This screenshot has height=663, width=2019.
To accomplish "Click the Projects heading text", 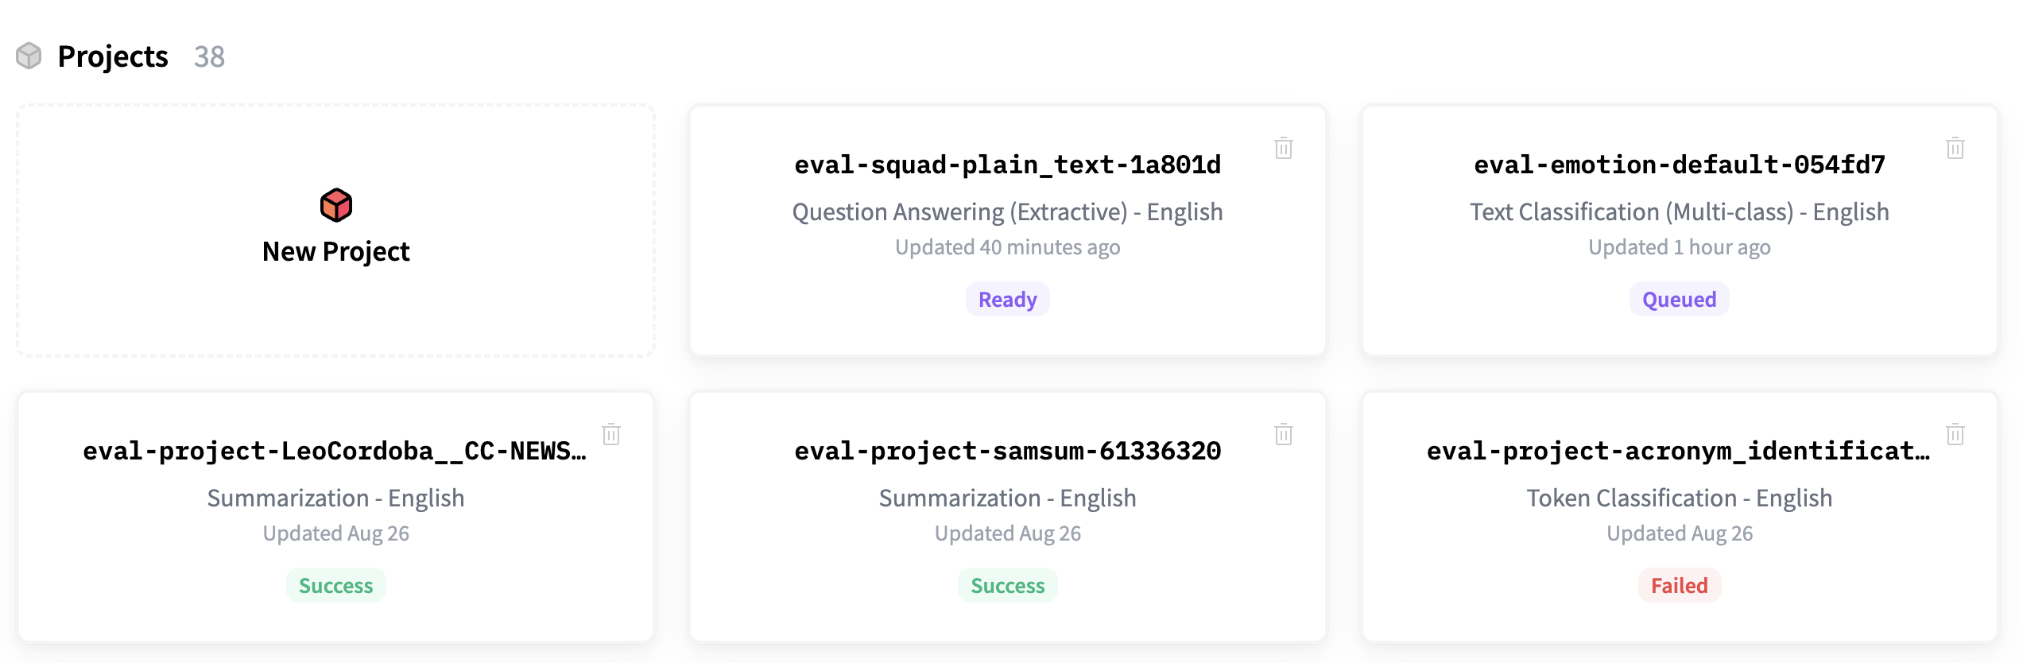I will [113, 57].
